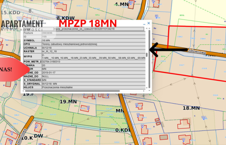Screen dimensions: 226x145
Task: Click the small inner vertical scrollbar thumb
Action: (147, 55)
